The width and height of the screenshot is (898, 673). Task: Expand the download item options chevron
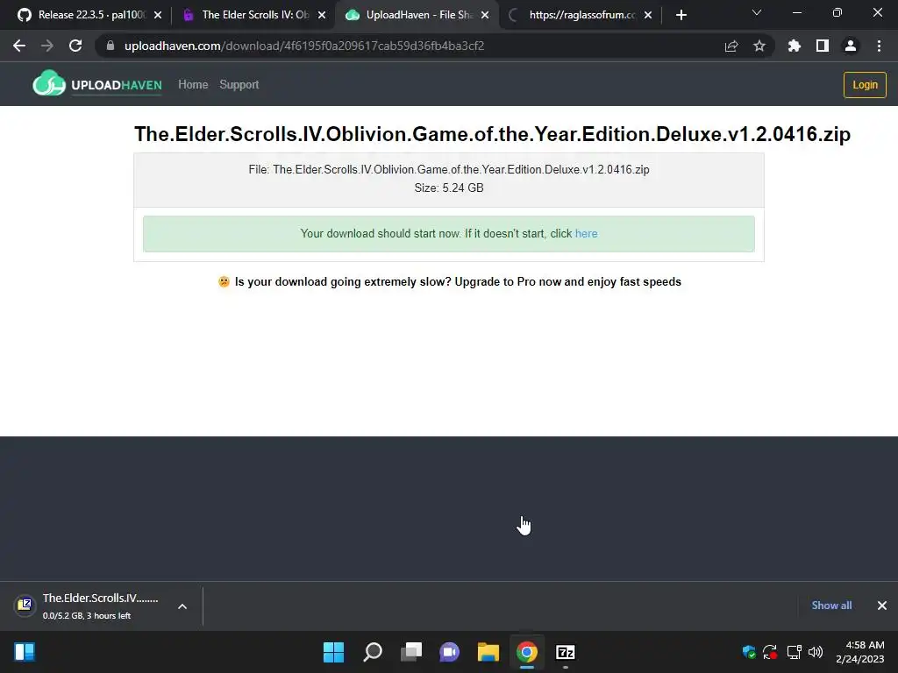click(182, 606)
